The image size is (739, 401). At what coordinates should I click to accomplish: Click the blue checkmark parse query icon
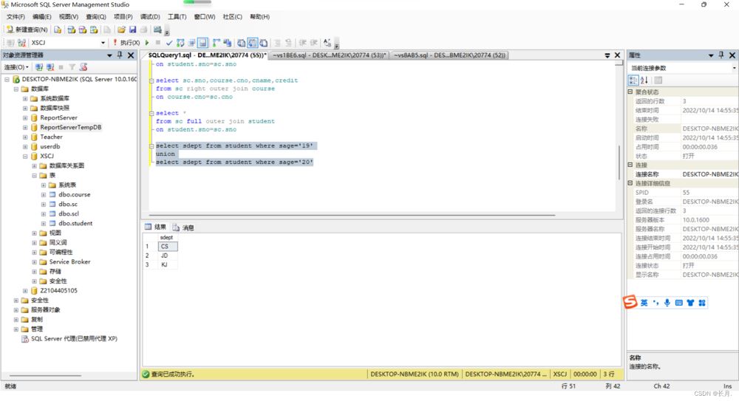coord(169,43)
